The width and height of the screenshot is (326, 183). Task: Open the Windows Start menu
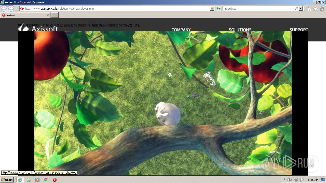(7, 180)
